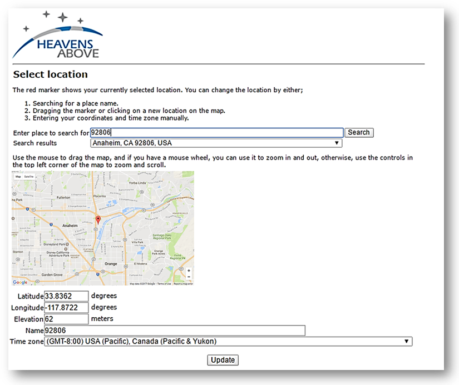The width and height of the screenshot is (459, 385).
Task: Click the Stanton label on the map
Action: [x=18, y=252]
